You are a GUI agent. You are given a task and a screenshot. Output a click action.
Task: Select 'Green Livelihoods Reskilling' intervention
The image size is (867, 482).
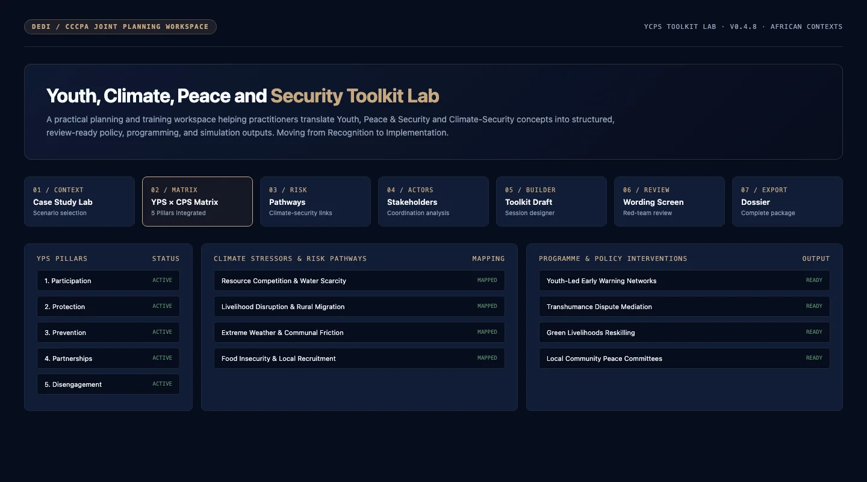[x=685, y=333]
